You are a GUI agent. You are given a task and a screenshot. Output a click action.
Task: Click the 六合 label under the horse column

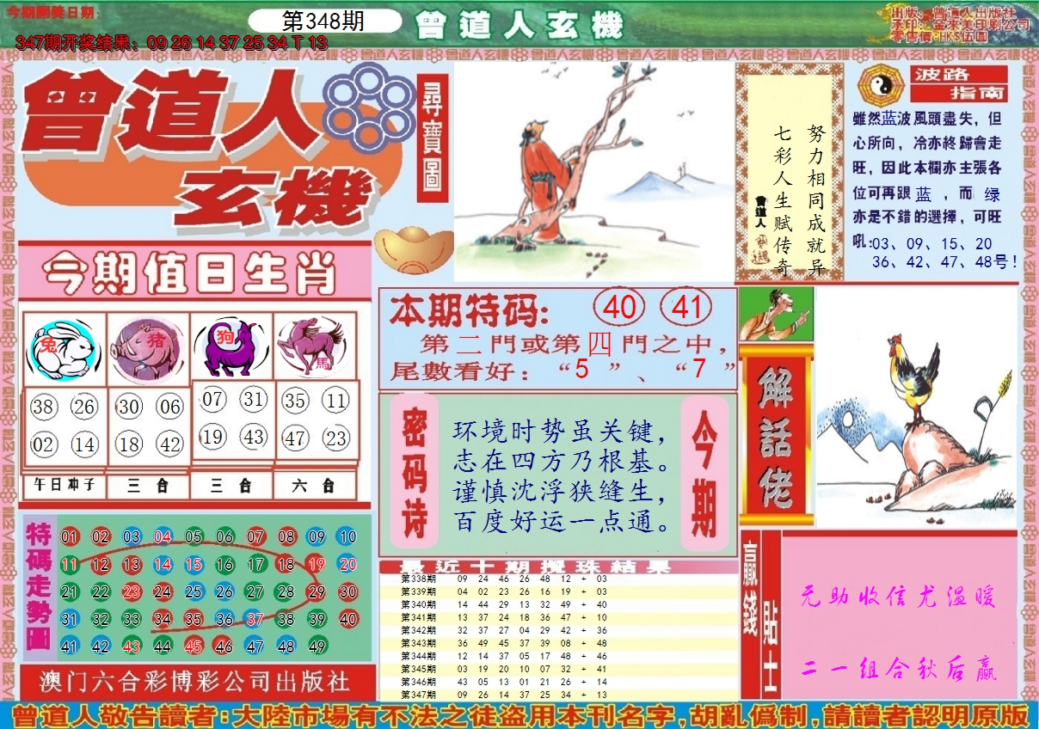tap(315, 486)
